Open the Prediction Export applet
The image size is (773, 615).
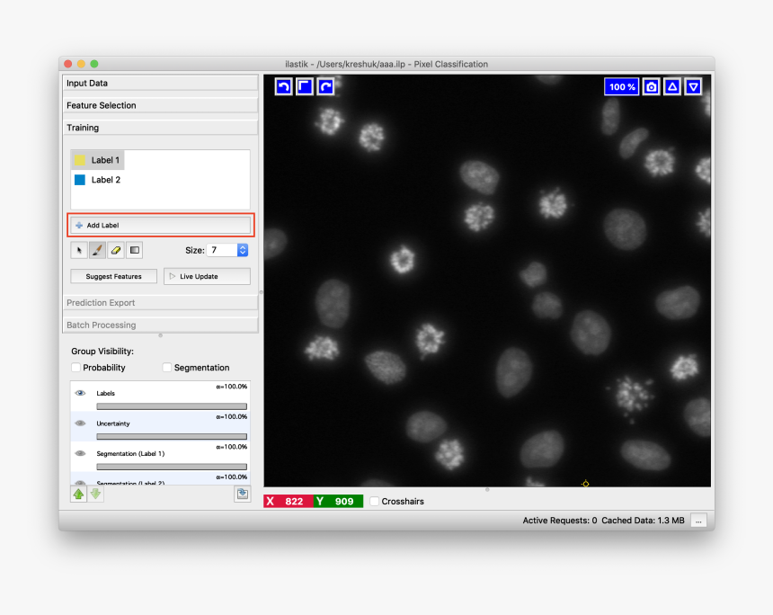pyautogui.click(x=161, y=302)
